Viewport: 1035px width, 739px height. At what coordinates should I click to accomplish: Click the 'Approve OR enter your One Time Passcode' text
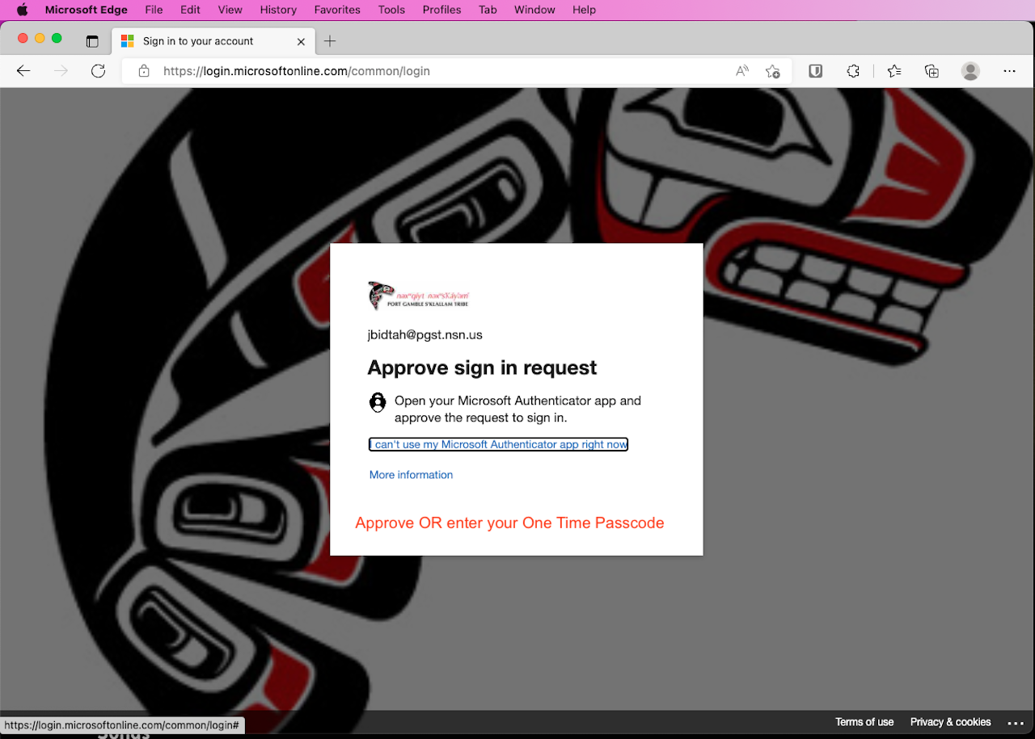coord(509,523)
